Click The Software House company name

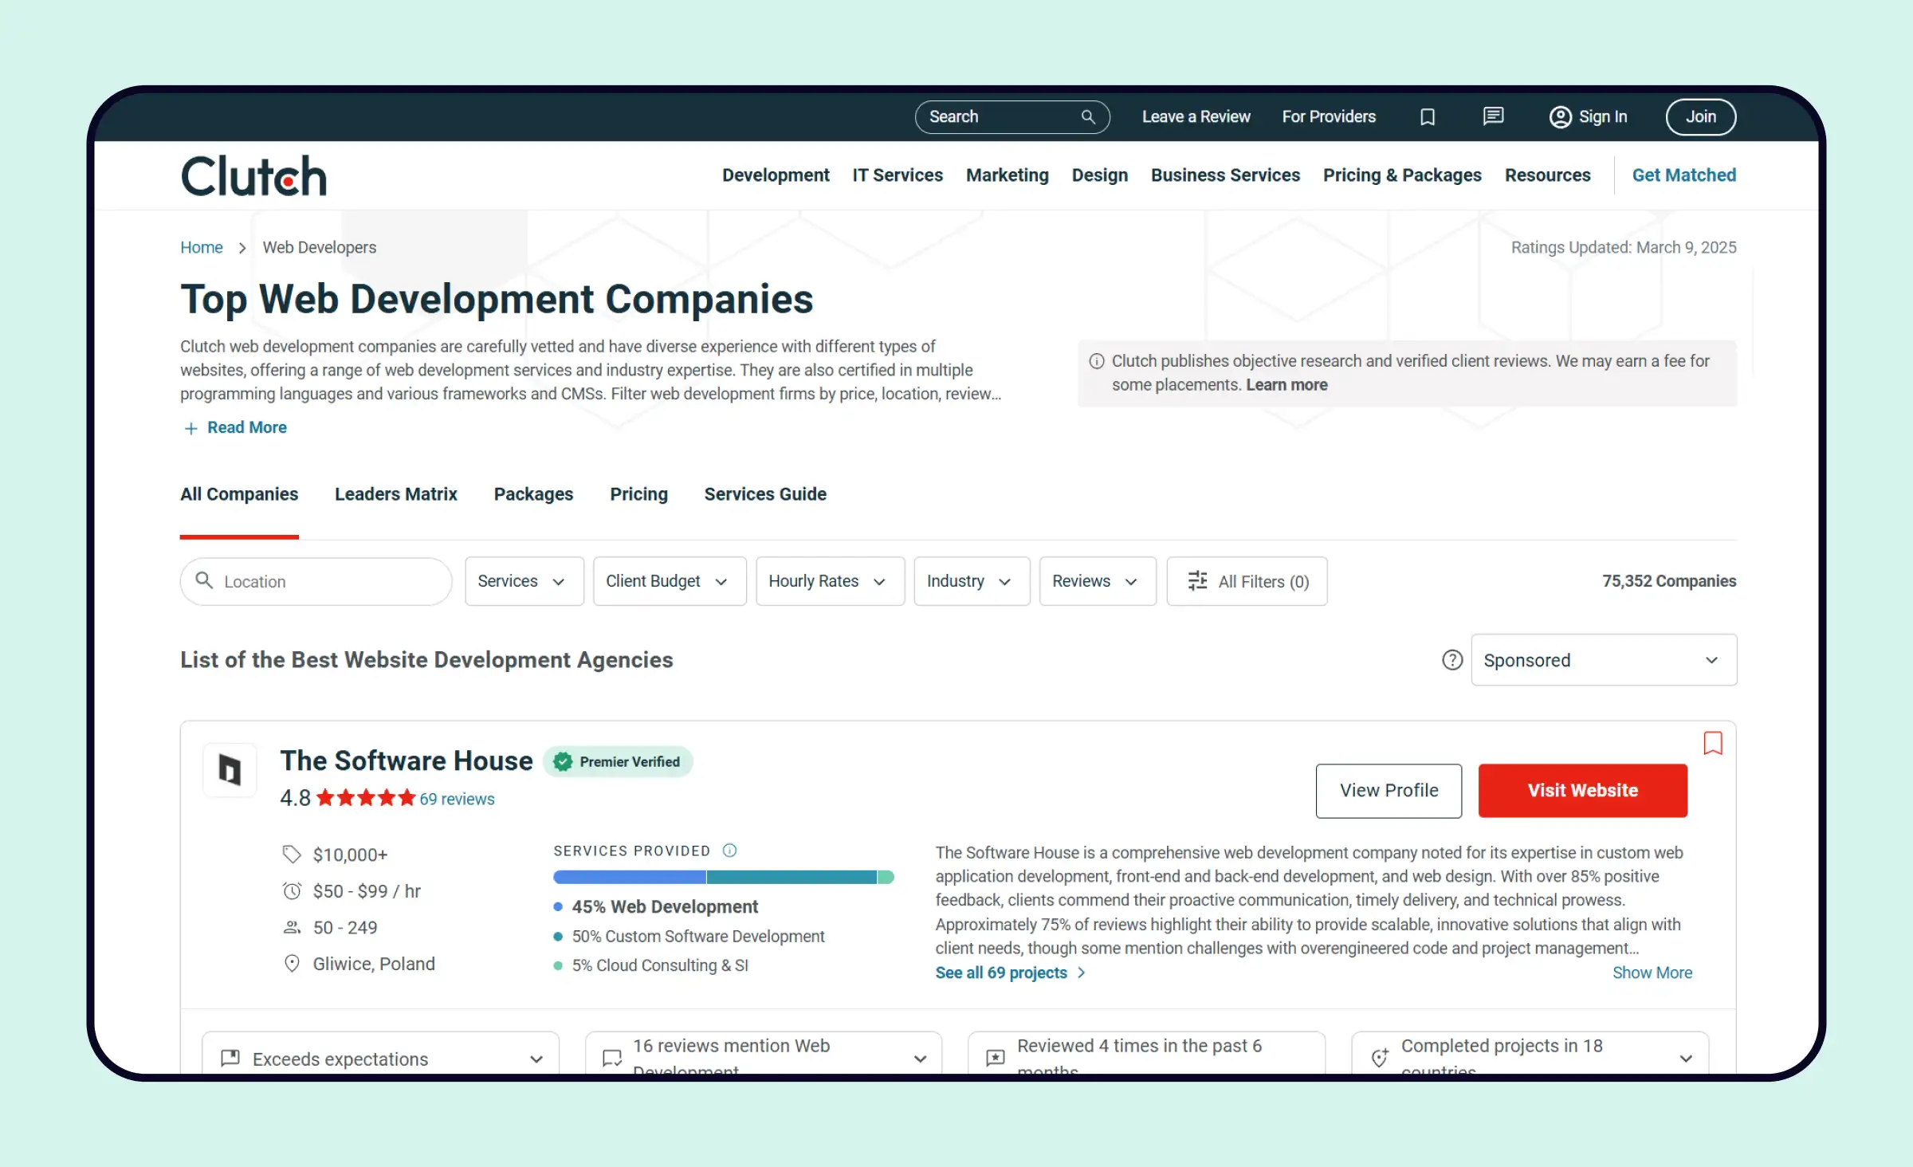pos(407,761)
